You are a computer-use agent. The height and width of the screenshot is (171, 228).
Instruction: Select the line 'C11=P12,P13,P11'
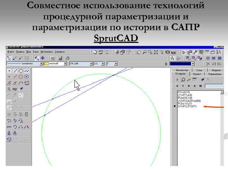[187, 106]
